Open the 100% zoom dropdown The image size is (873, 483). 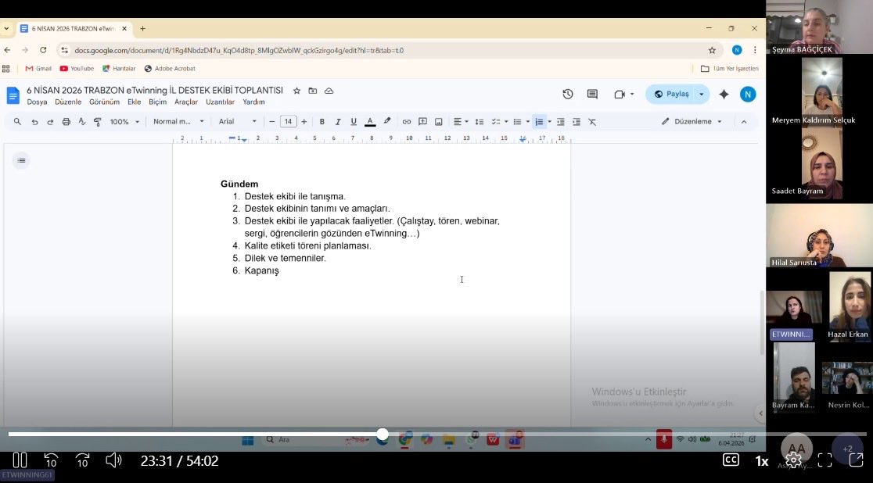(124, 122)
